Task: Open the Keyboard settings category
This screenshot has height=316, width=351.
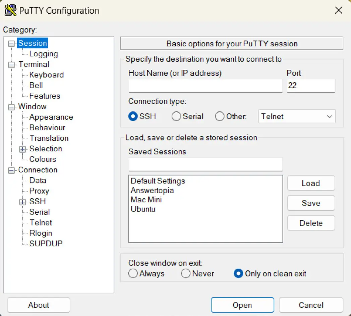Action: pos(47,75)
